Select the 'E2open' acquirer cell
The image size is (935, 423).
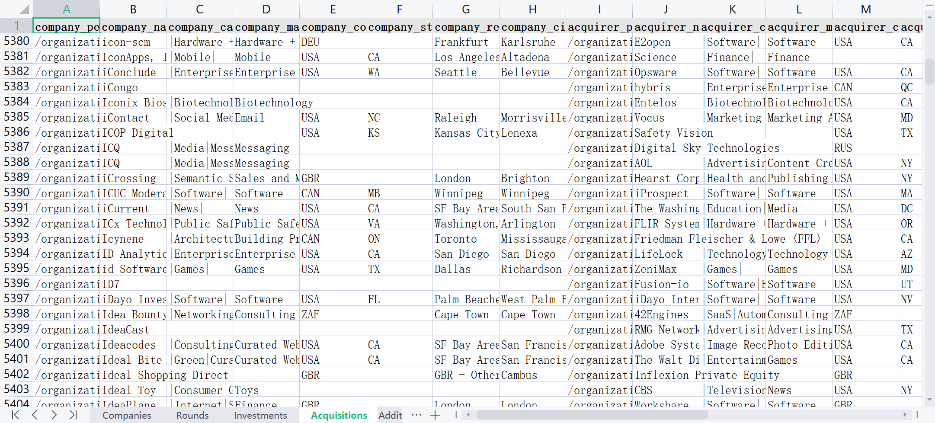(666, 42)
